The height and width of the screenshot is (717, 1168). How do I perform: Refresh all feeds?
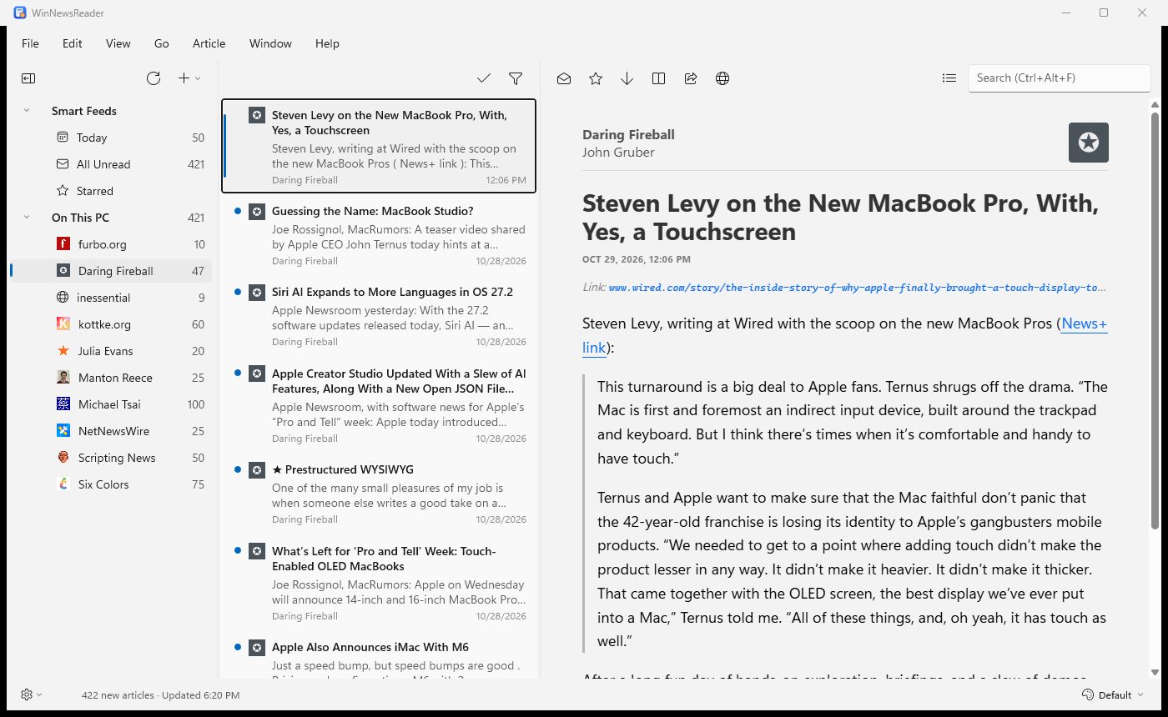[154, 78]
